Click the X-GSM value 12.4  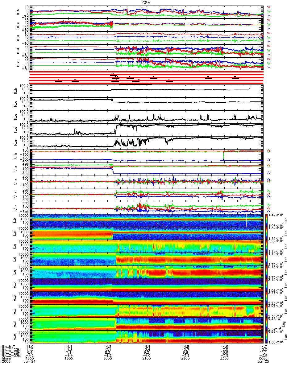pos(146,350)
